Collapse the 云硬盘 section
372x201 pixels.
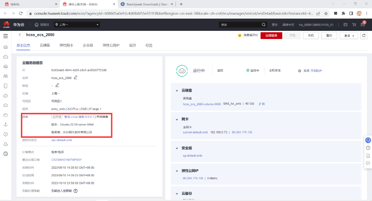[177, 91]
